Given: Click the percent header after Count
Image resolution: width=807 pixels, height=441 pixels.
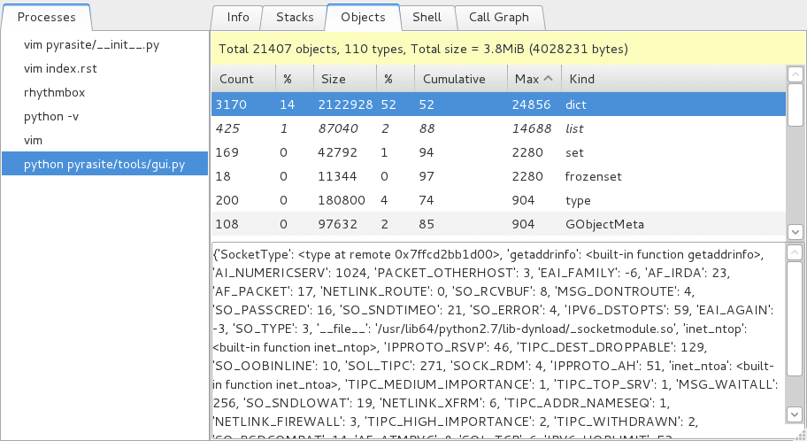Looking at the screenshot, I should click(295, 79).
